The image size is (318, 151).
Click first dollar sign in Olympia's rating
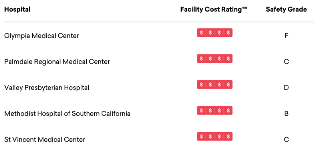pyautogui.click(x=201, y=33)
